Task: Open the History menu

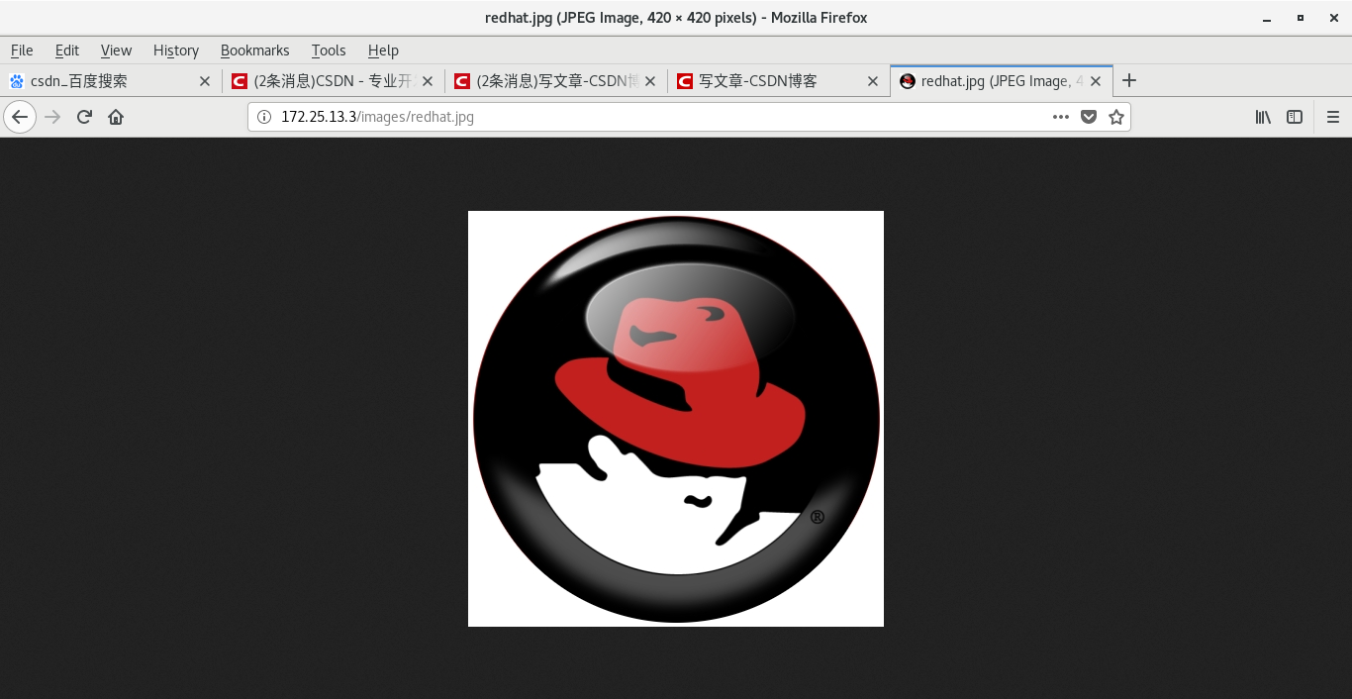Action: click(x=176, y=50)
